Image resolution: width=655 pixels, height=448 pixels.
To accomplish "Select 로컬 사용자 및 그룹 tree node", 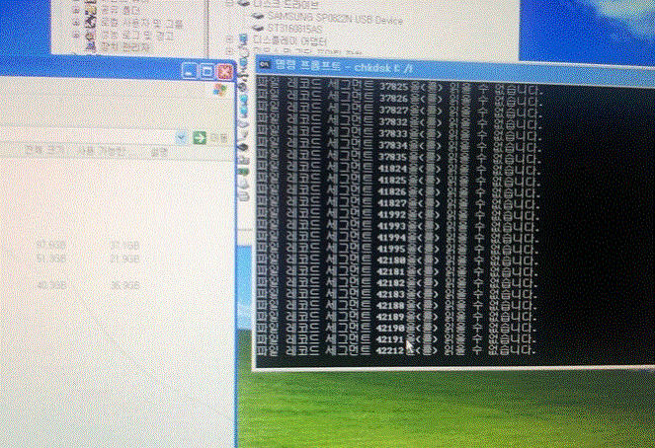I will [x=142, y=23].
